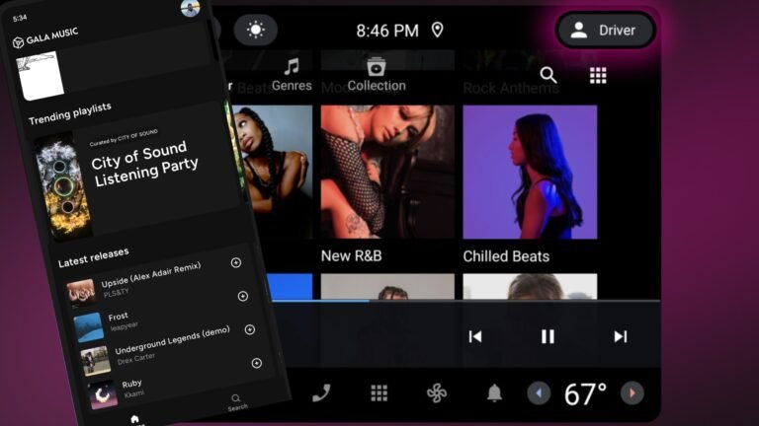Tap the Gala Music logo on the phone
The image size is (759, 426).
[x=45, y=37]
